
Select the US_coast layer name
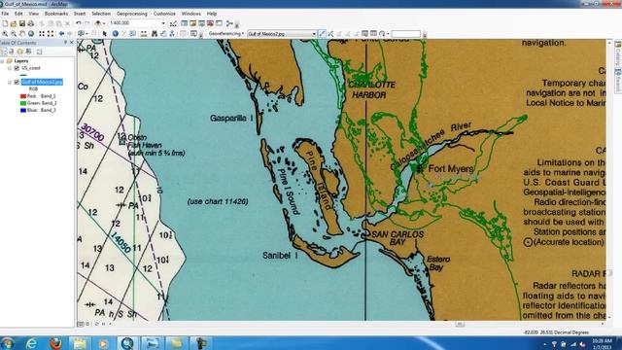(31, 68)
